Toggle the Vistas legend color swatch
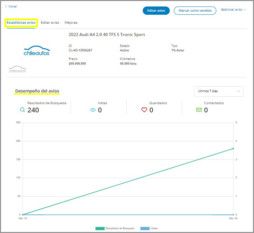Viewport: 254px width, 233px height. point(145,229)
